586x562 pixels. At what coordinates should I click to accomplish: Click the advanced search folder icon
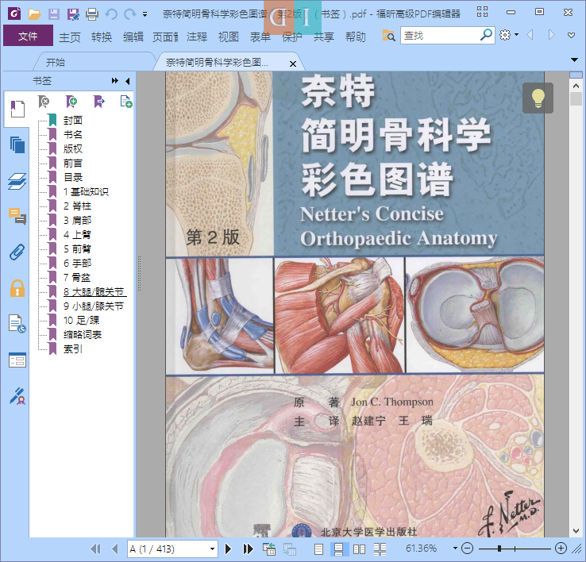point(388,36)
